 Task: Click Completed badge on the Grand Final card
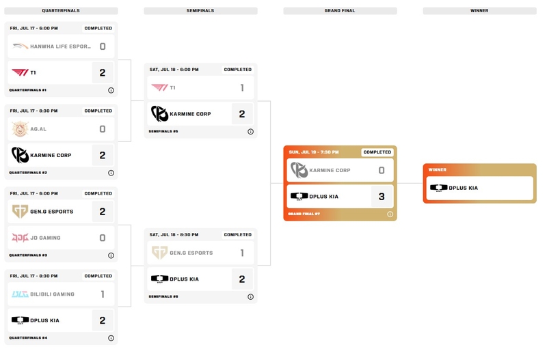377,152
